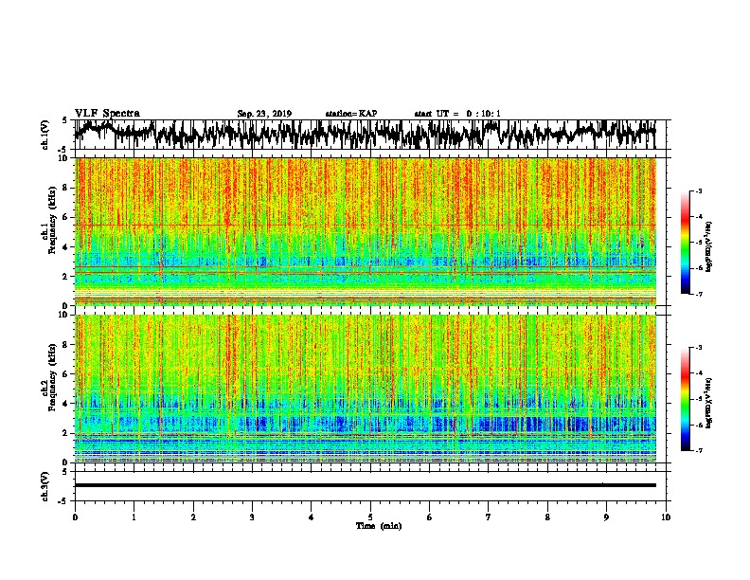Click time axis tick label "3"
Viewport: 750px width, 580px height.
coord(252,517)
